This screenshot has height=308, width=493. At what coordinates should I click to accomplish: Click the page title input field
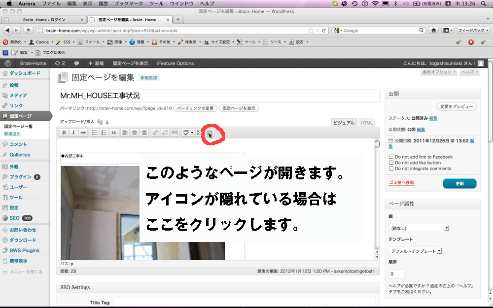[219, 95]
